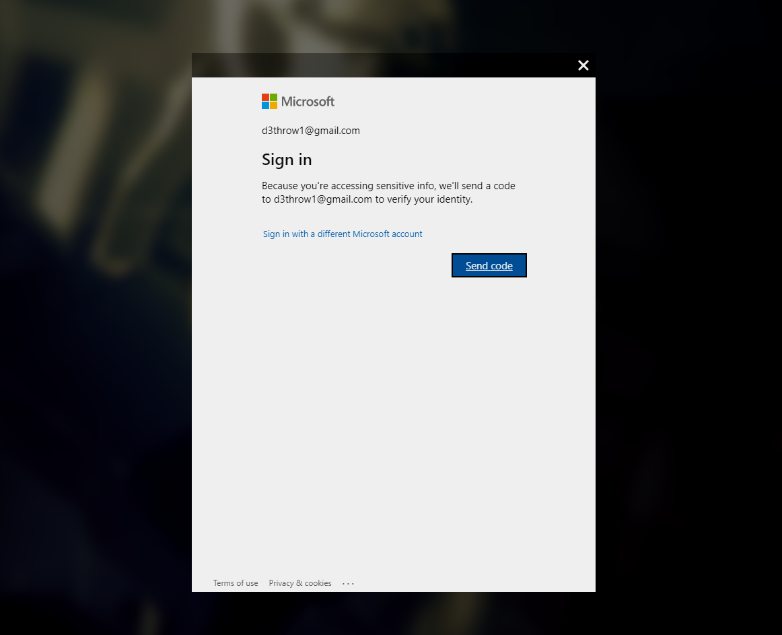Screen dimensions: 782x635
Task: Open the Privacy & cookies link
Action: [299, 583]
